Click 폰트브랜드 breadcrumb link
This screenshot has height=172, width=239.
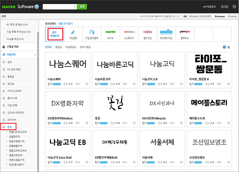50,23
